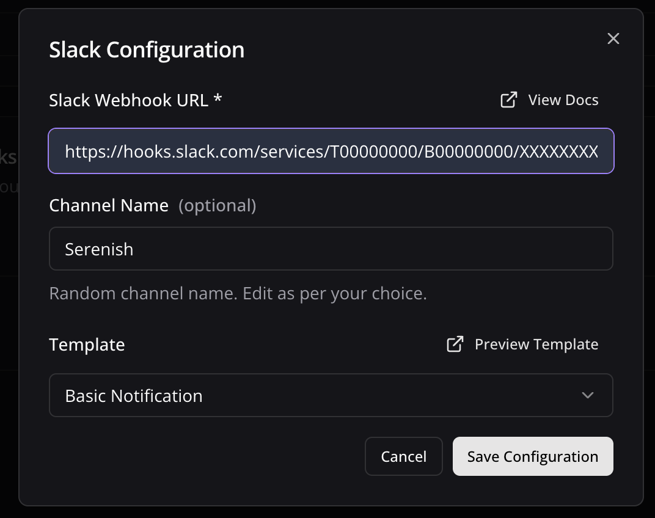
Task: Open the View Docs link
Action: pos(562,100)
